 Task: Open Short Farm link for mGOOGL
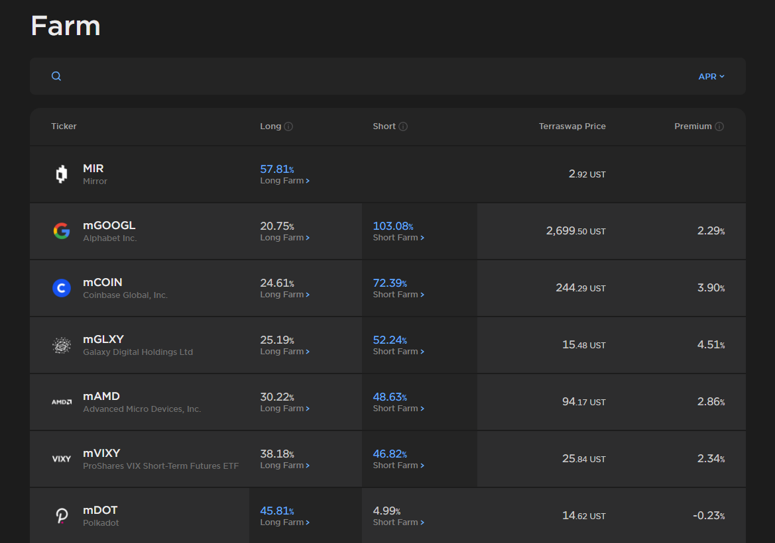398,238
